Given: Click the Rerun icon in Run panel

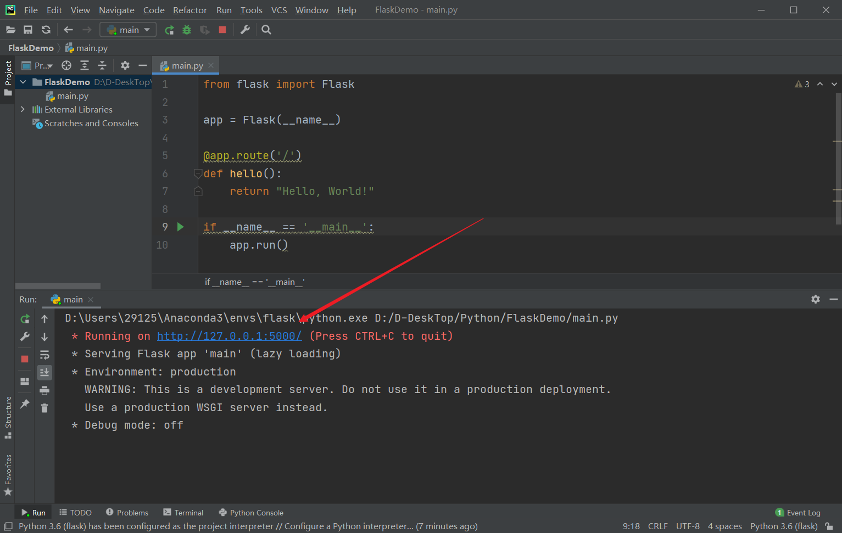Looking at the screenshot, I should [x=25, y=319].
